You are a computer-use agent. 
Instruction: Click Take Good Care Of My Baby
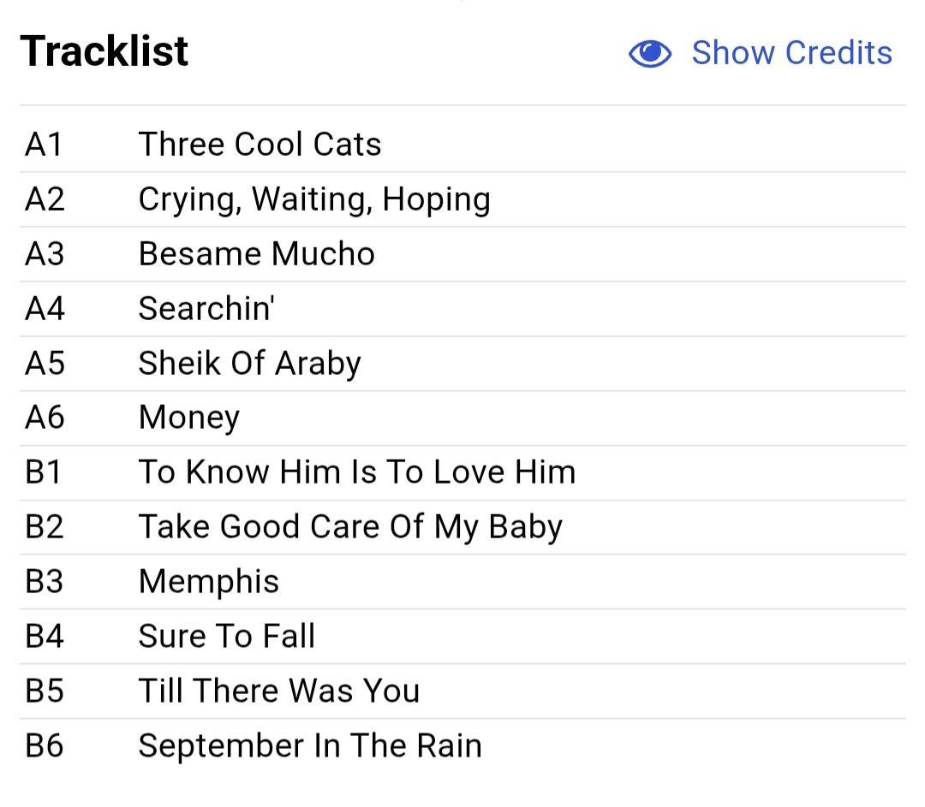pyautogui.click(x=350, y=527)
